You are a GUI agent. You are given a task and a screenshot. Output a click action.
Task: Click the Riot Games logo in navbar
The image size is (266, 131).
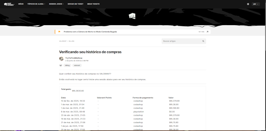[9, 4]
